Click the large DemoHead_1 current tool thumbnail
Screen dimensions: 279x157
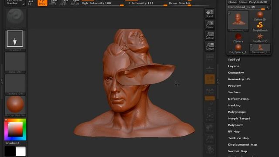(238, 21)
